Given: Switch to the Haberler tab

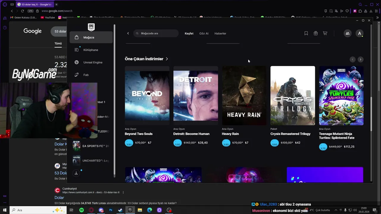Looking at the screenshot, I should click(x=220, y=33).
